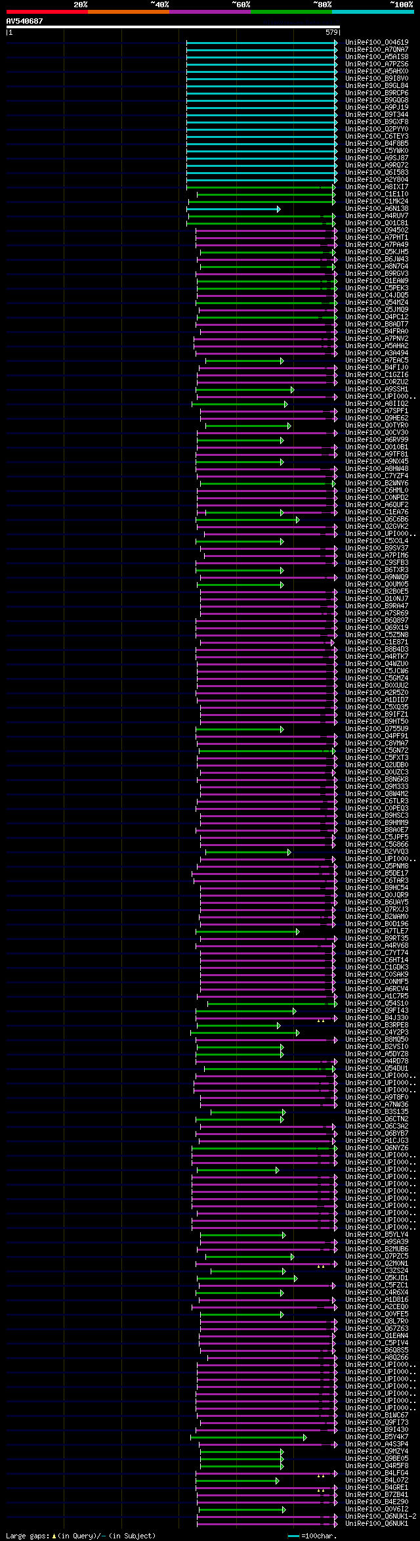
Task: Open hit UniRef100_A7QNA7
Action: 377,50
